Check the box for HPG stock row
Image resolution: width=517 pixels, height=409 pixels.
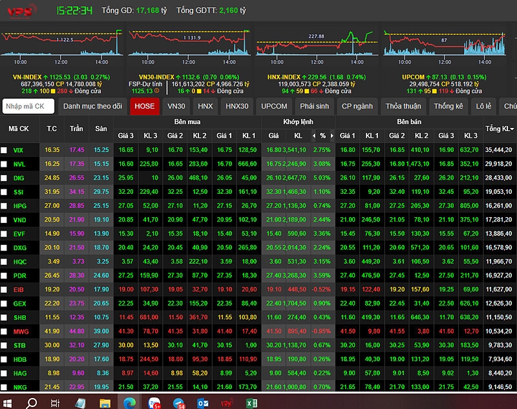(5, 205)
